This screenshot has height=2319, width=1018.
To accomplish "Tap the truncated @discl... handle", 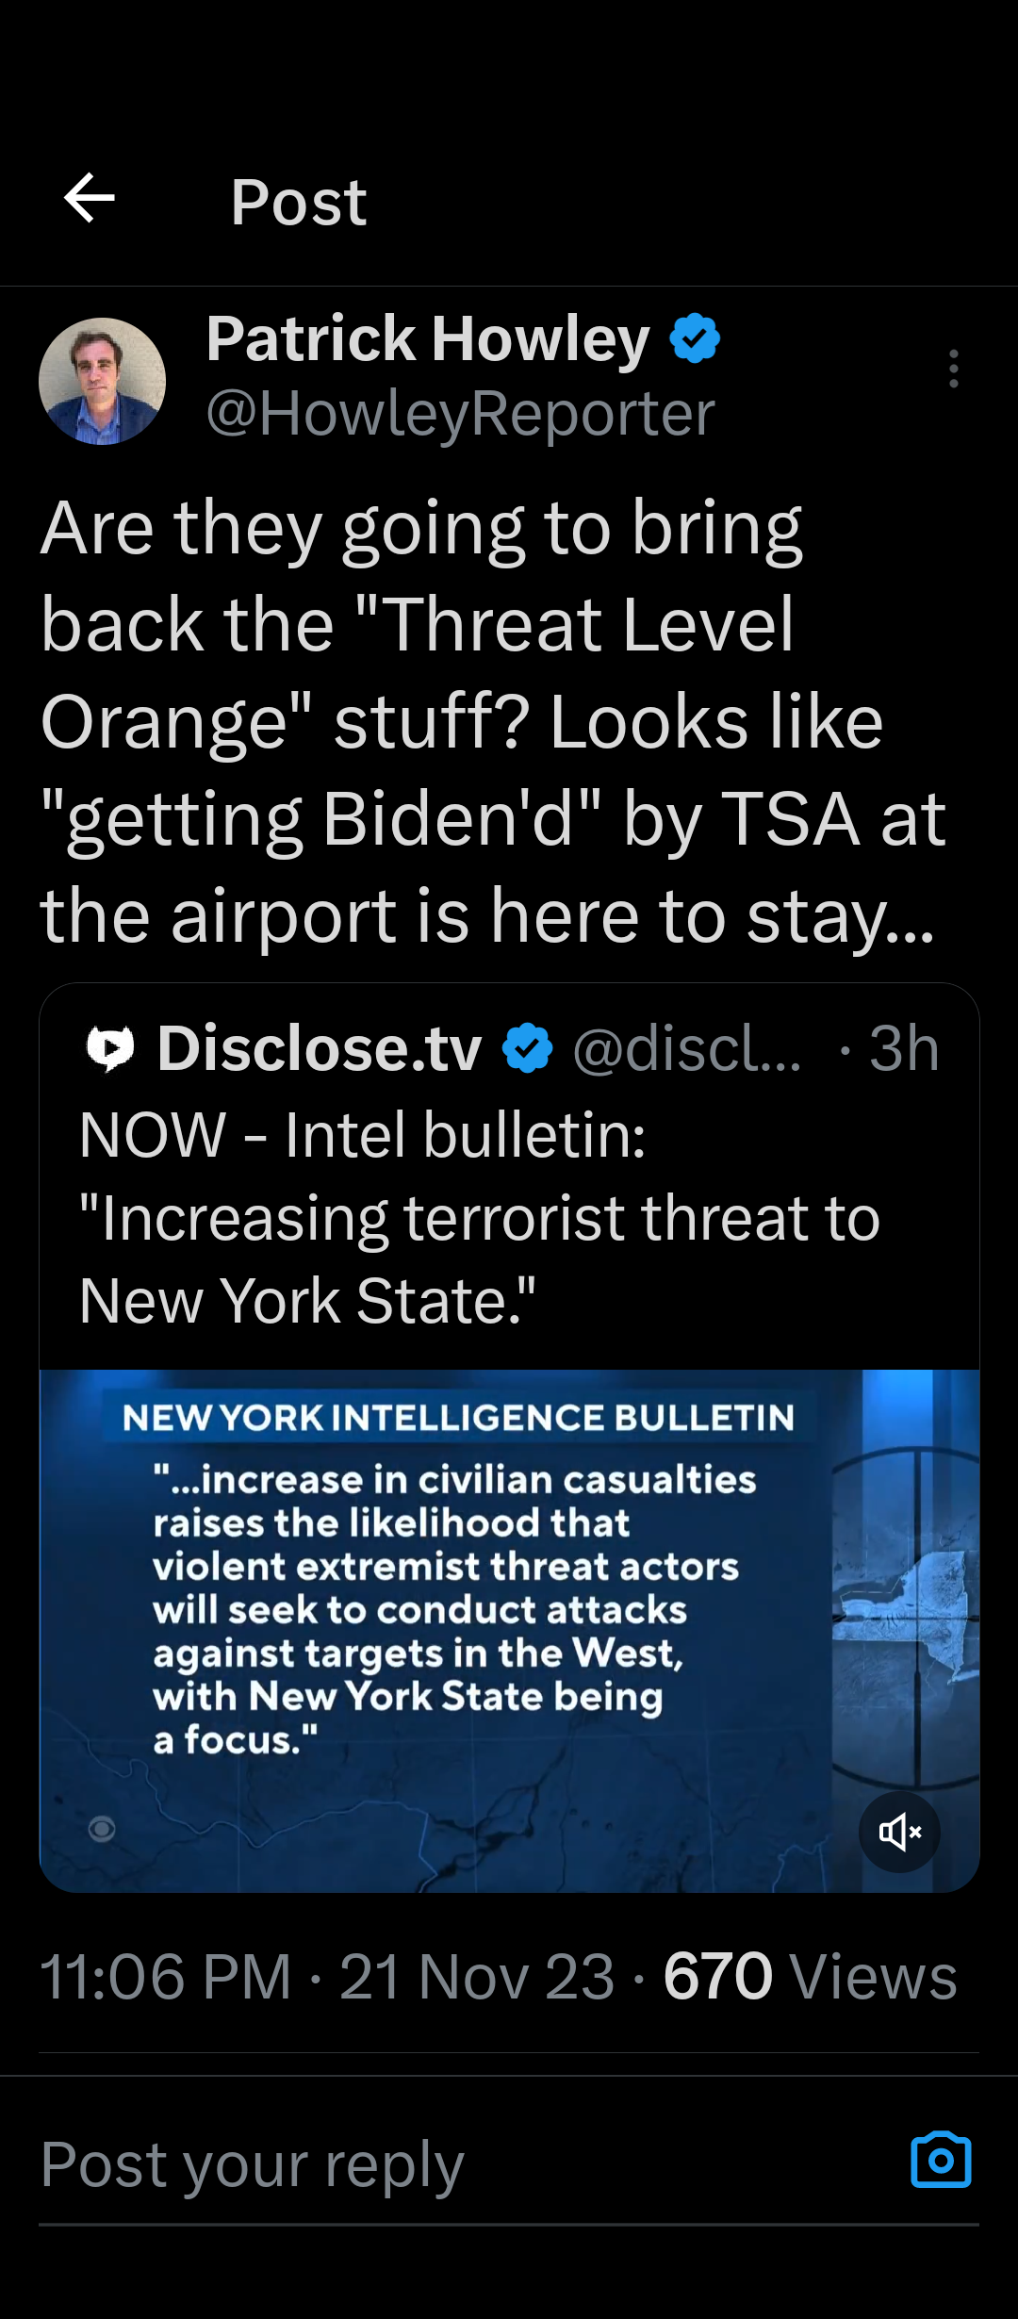I will pos(687,1048).
